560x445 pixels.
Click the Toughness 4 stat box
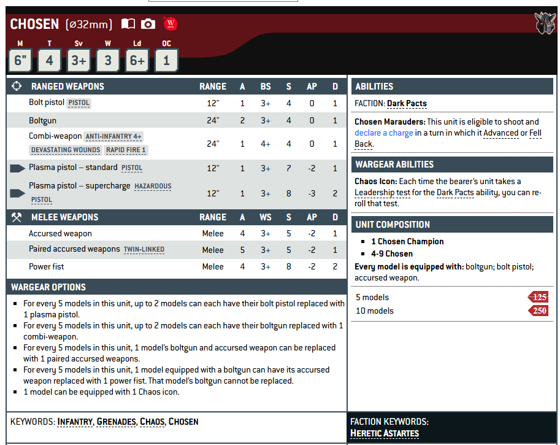(x=49, y=60)
